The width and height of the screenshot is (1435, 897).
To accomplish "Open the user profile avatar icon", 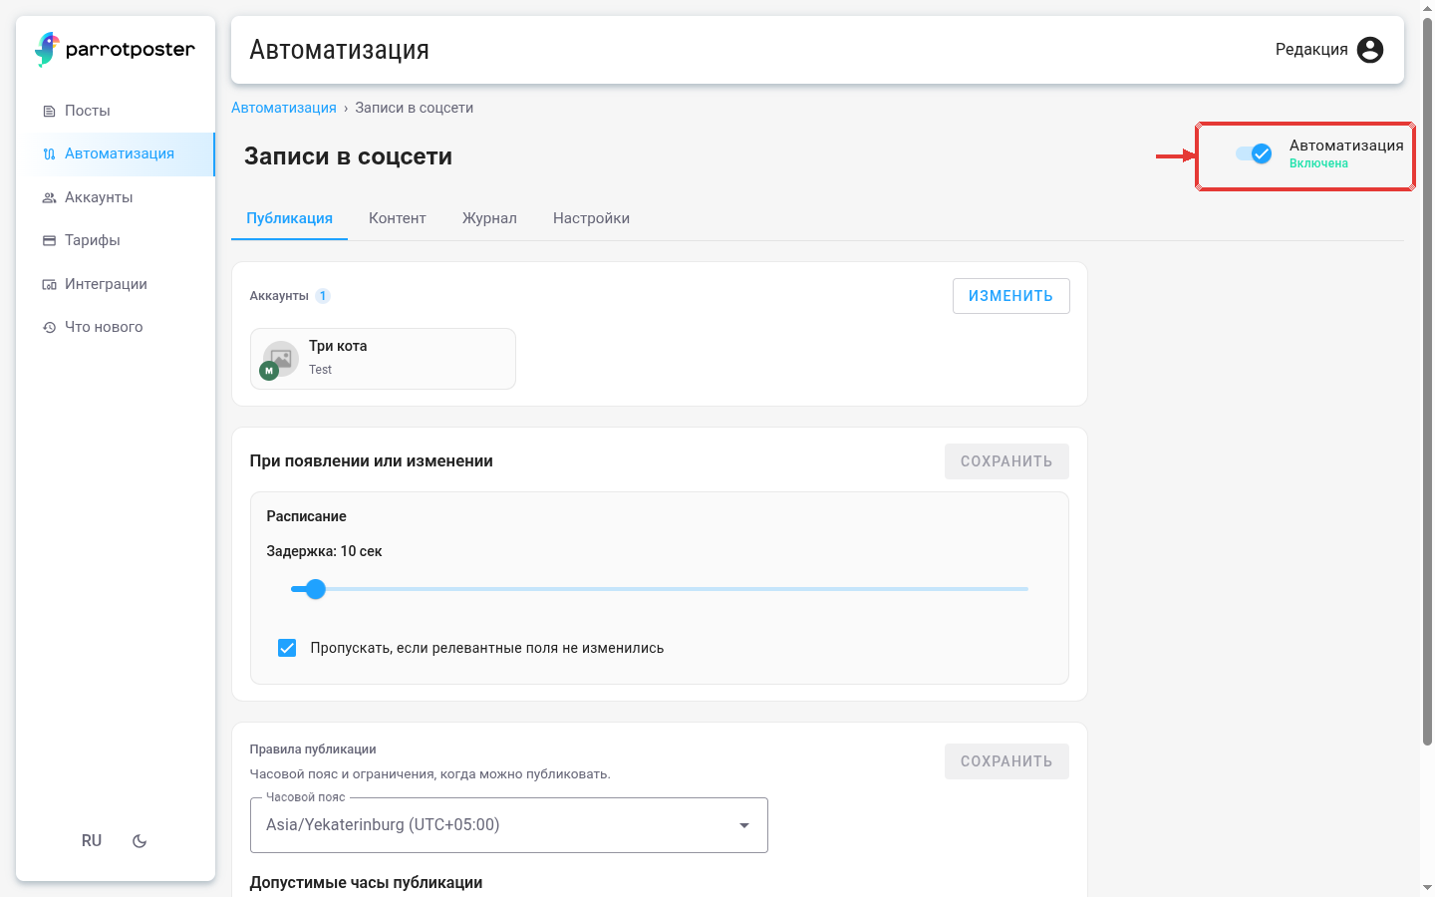I will point(1370,50).
